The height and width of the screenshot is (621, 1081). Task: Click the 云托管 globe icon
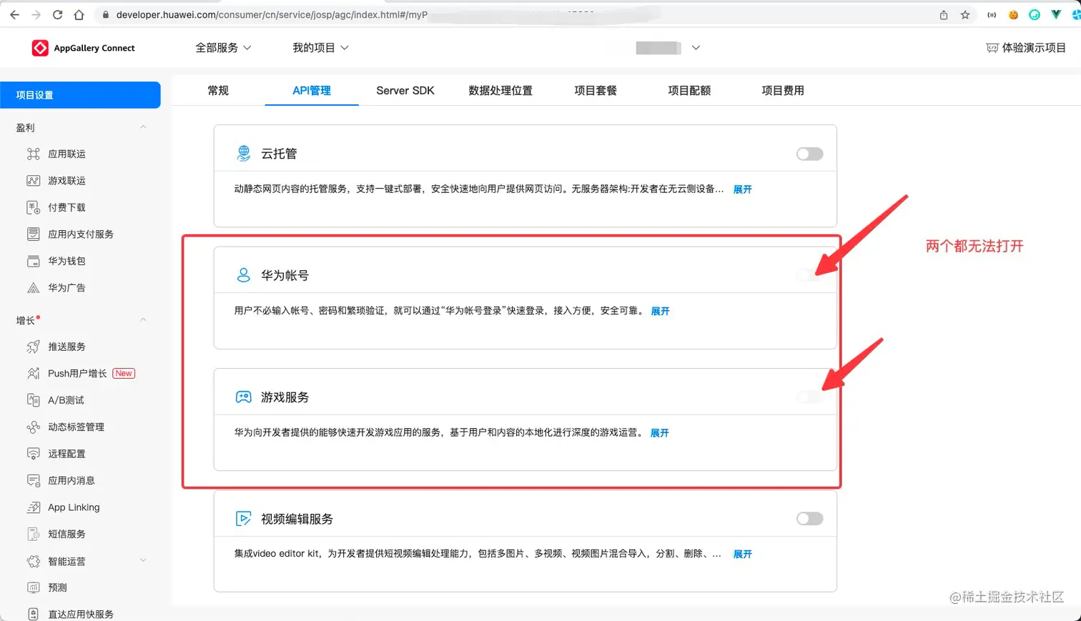tap(243, 154)
